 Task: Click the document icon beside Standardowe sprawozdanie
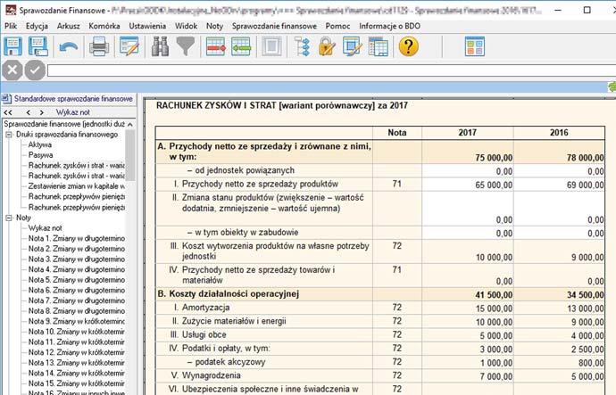coord(6,98)
